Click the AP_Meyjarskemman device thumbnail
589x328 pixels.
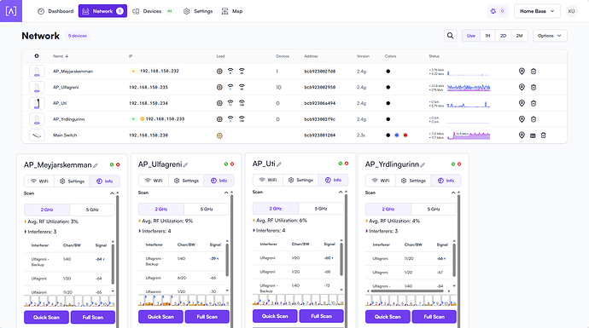pyautogui.click(x=37, y=72)
